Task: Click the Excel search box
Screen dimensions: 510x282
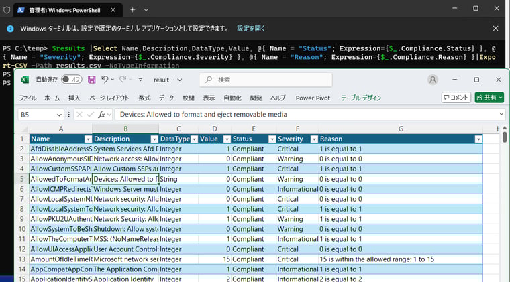Action: (x=266, y=80)
